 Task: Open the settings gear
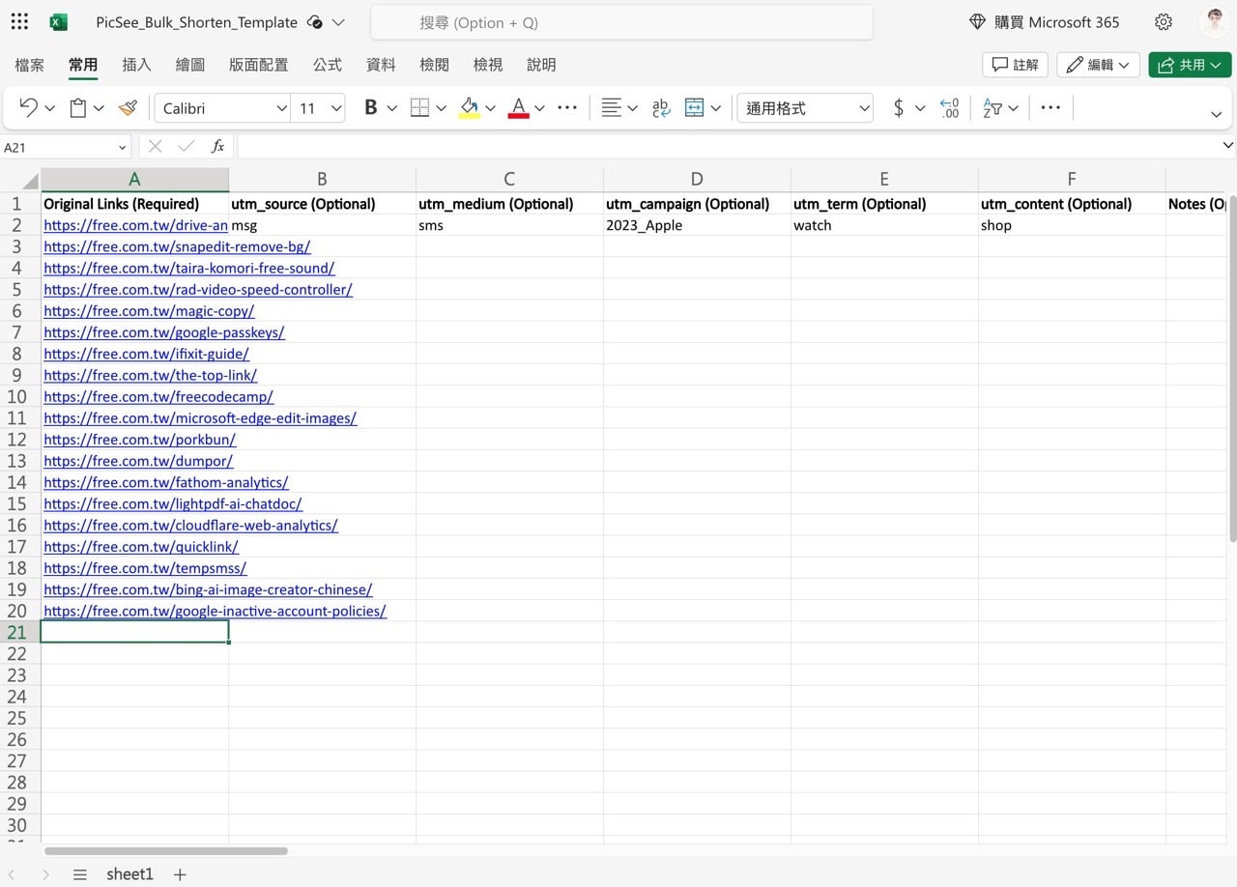click(x=1164, y=22)
